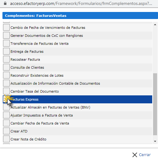Tick the Consulta de Clientes checkbox
The image size is (158, 161).
(6, 67)
